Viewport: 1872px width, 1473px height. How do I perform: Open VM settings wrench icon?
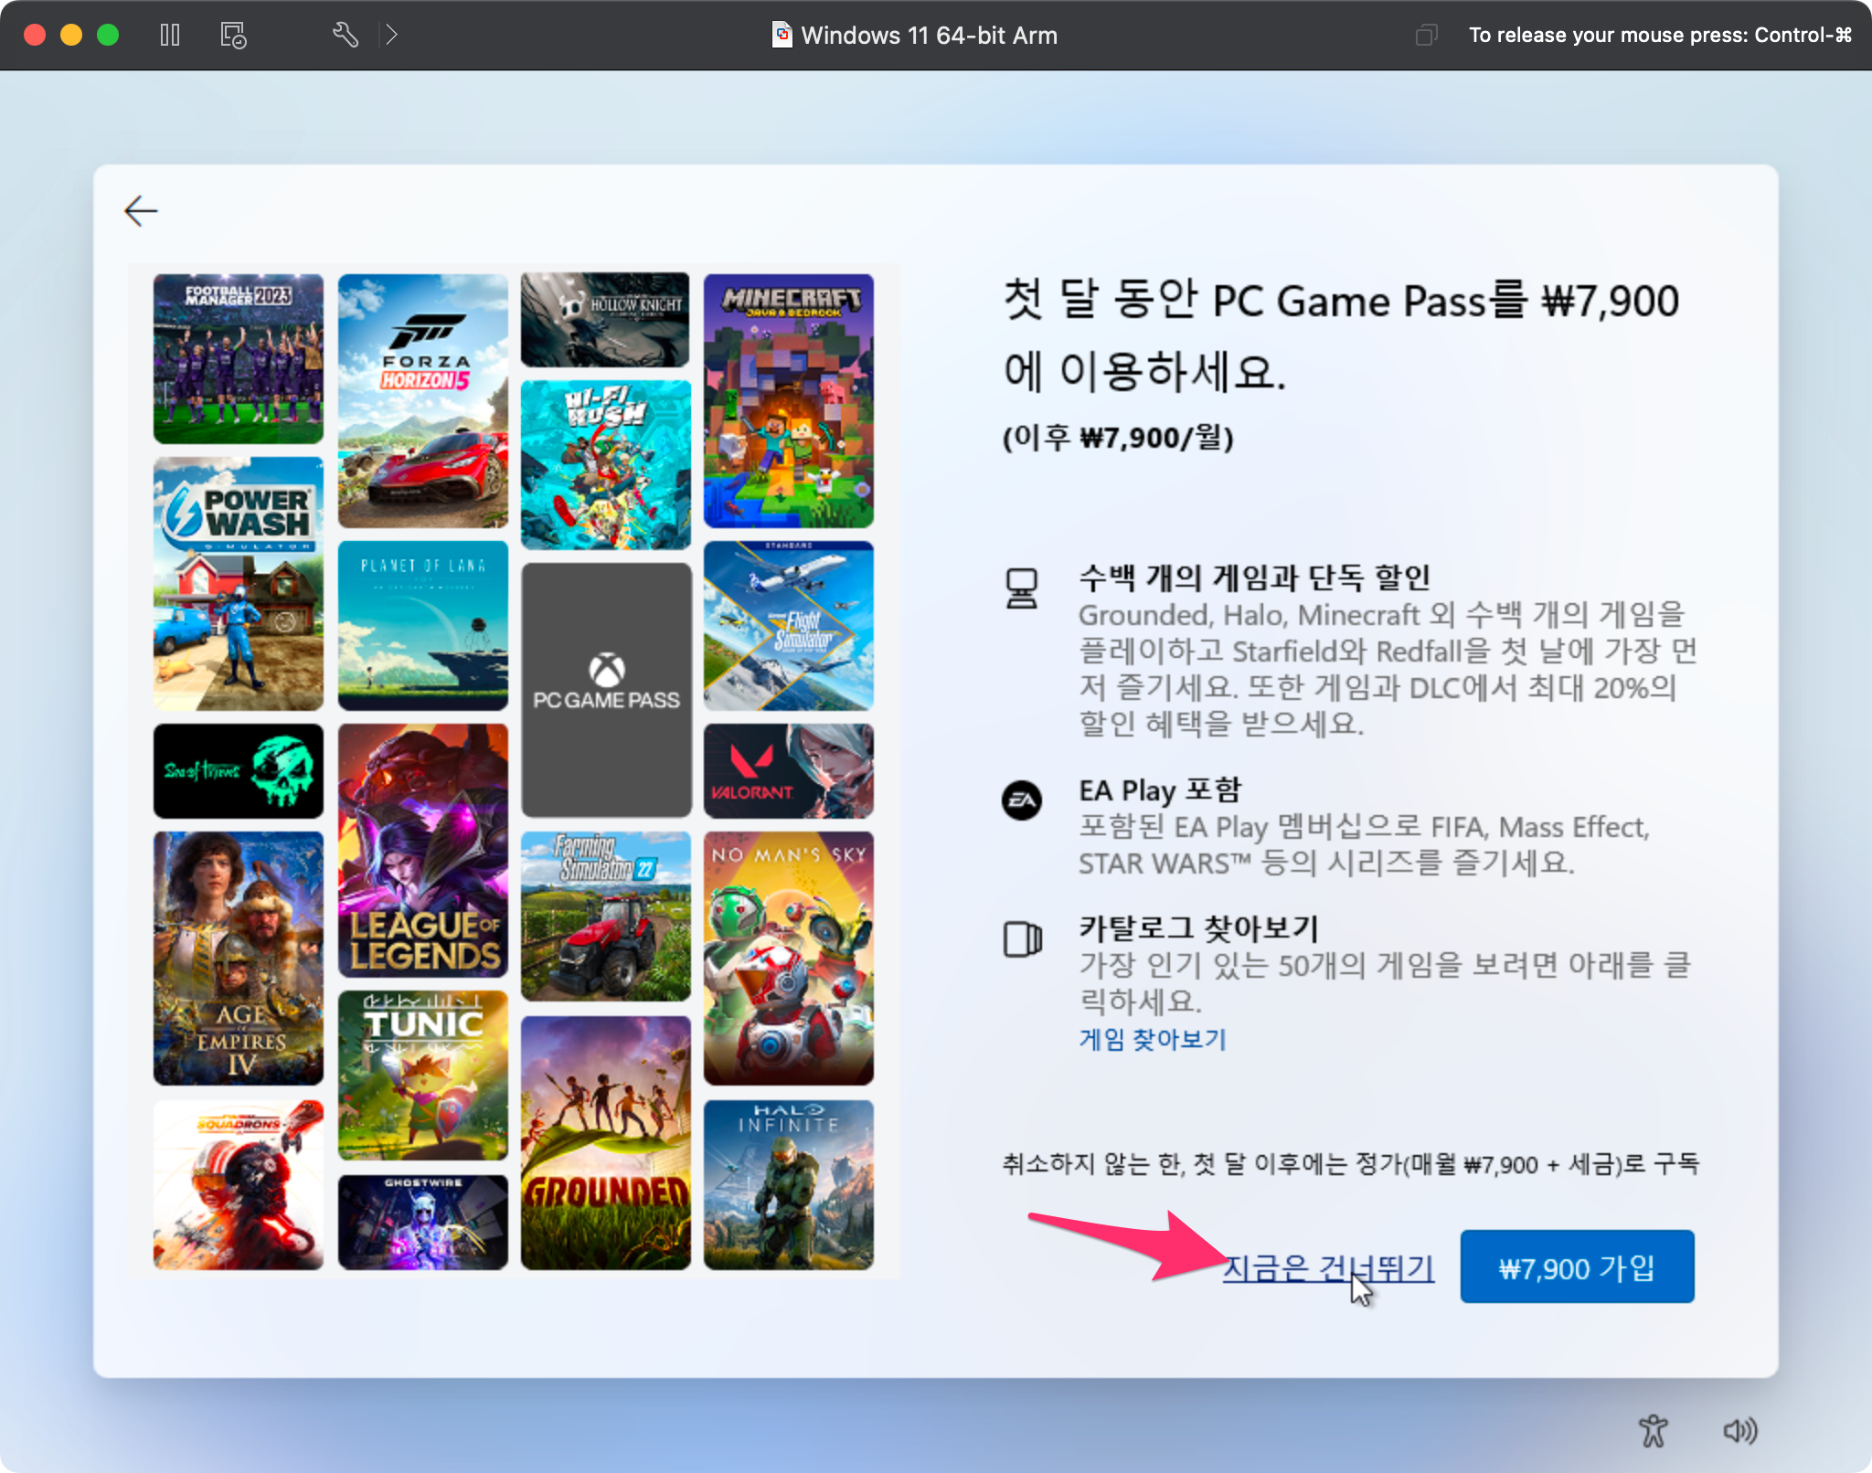(345, 35)
